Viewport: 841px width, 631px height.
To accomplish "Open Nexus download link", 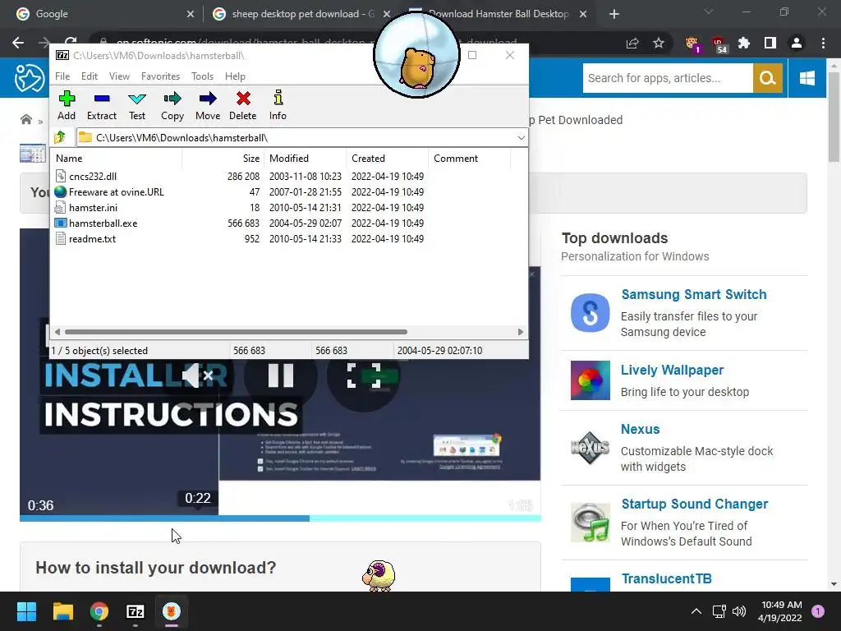I will pyautogui.click(x=640, y=429).
